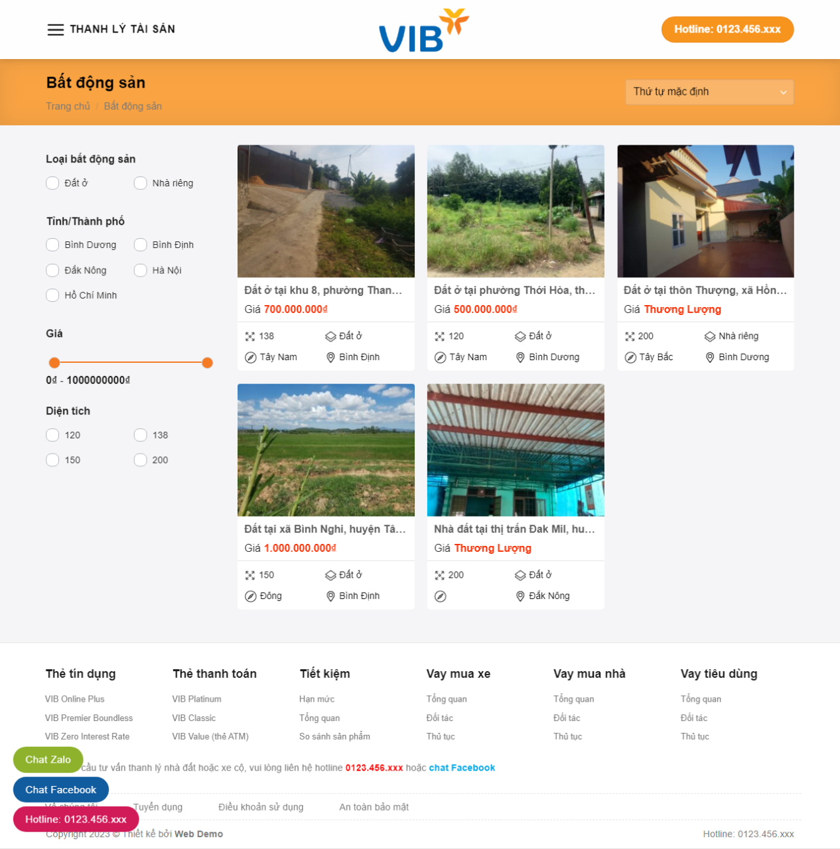Open the An toàn bảo mật footer link
Screen dimensions: 840x849
click(x=374, y=807)
